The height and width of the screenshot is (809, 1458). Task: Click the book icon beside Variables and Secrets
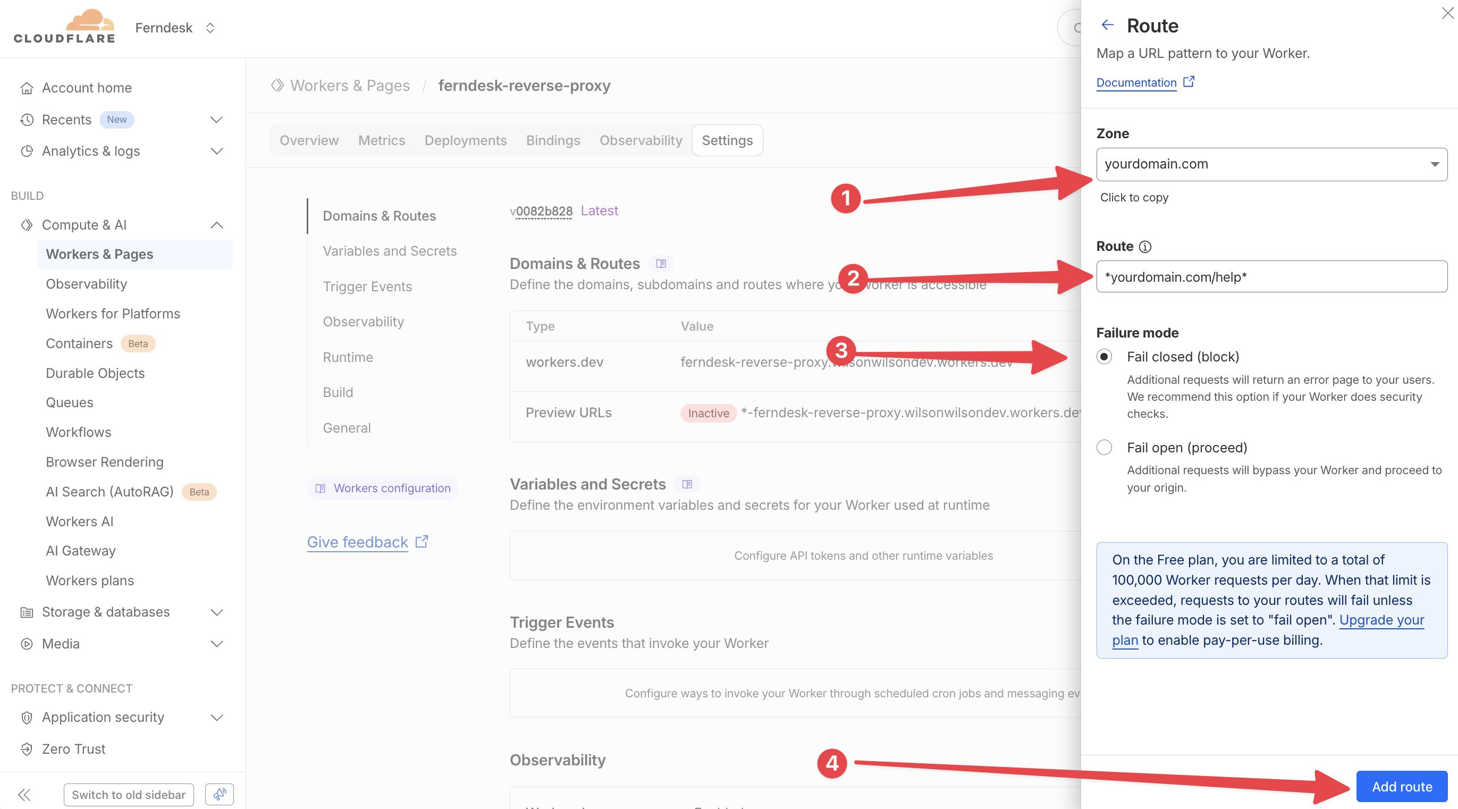coord(688,484)
